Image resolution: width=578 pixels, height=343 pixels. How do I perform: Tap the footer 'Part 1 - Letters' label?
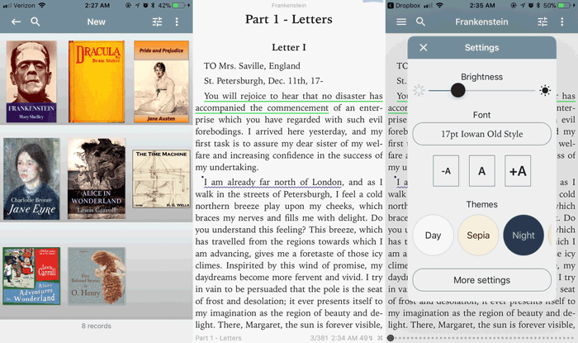218,338
